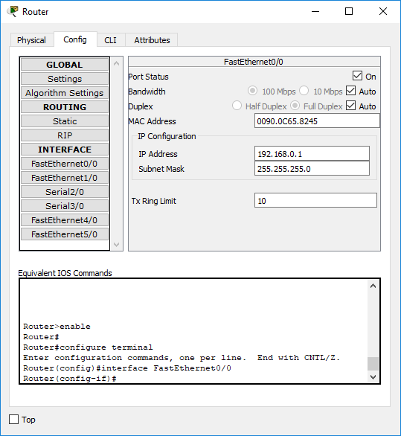Click the sidebar list scroll down arrow

[117, 245]
